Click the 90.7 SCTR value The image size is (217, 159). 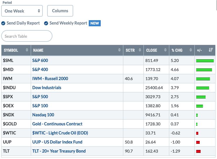(129, 151)
